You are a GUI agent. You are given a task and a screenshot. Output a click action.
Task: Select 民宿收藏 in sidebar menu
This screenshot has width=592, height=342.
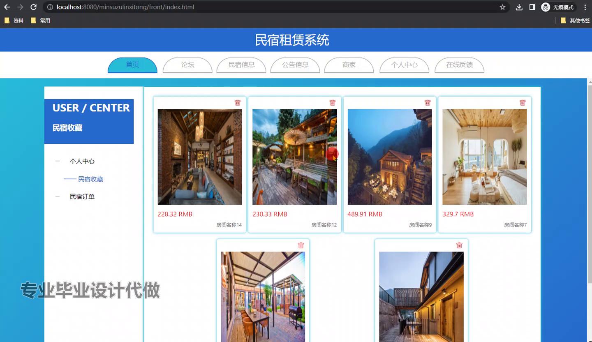[x=90, y=179]
